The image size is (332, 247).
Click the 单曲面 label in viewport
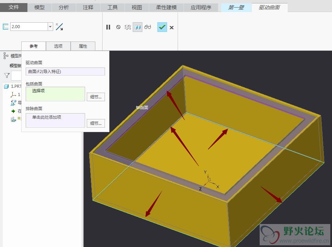pyautogui.click(x=142, y=108)
